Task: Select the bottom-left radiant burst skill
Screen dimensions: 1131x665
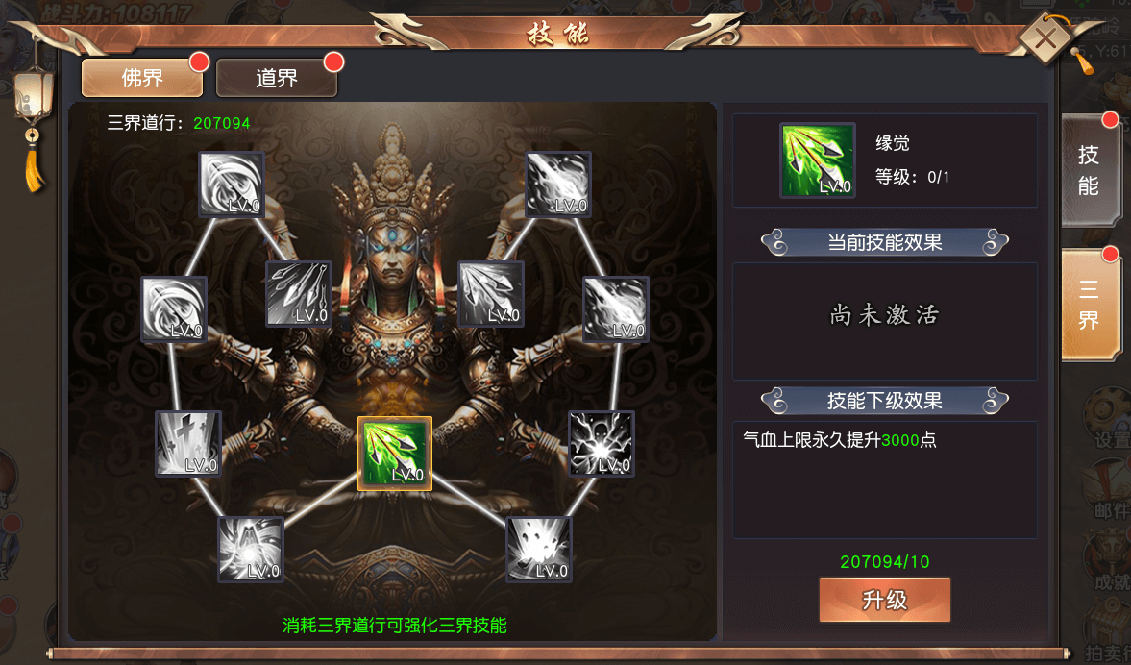Action: 250,550
